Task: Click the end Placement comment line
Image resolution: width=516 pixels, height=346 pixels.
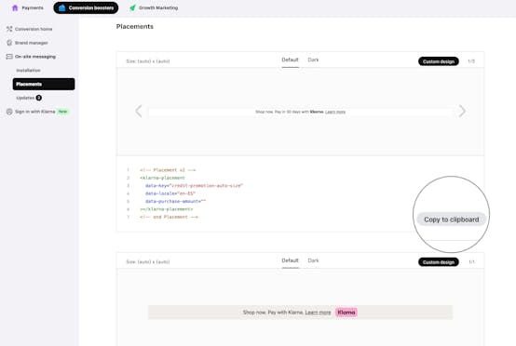Action: coord(170,218)
